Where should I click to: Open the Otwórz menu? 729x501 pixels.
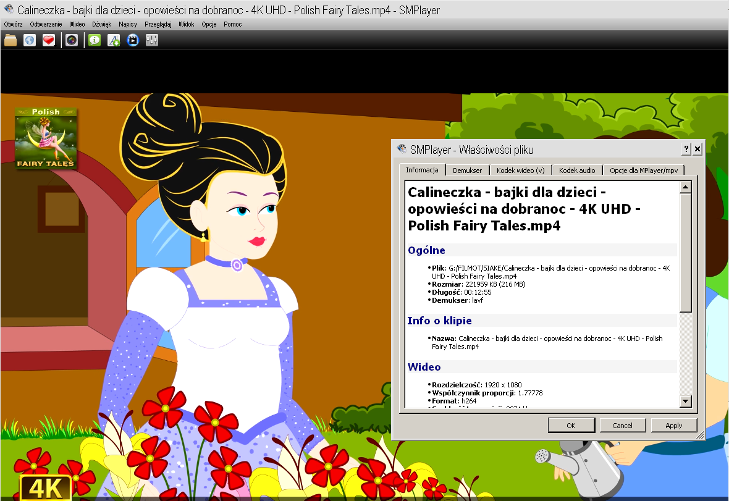tap(13, 24)
